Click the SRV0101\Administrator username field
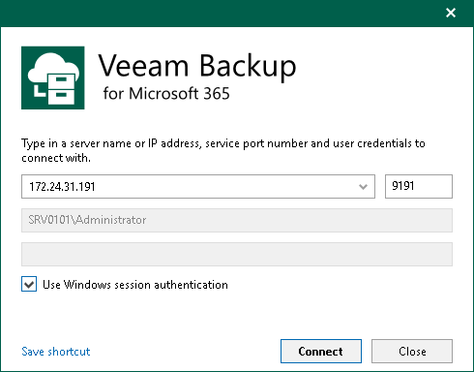 tap(237, 220)
